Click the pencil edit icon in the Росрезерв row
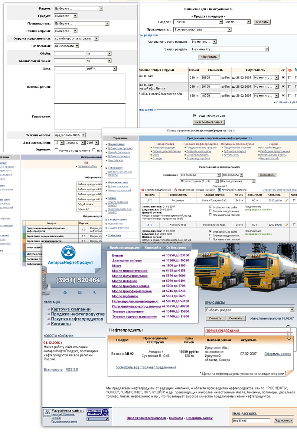This screenshot has height=446, width=297. click(x=286, y=200)
